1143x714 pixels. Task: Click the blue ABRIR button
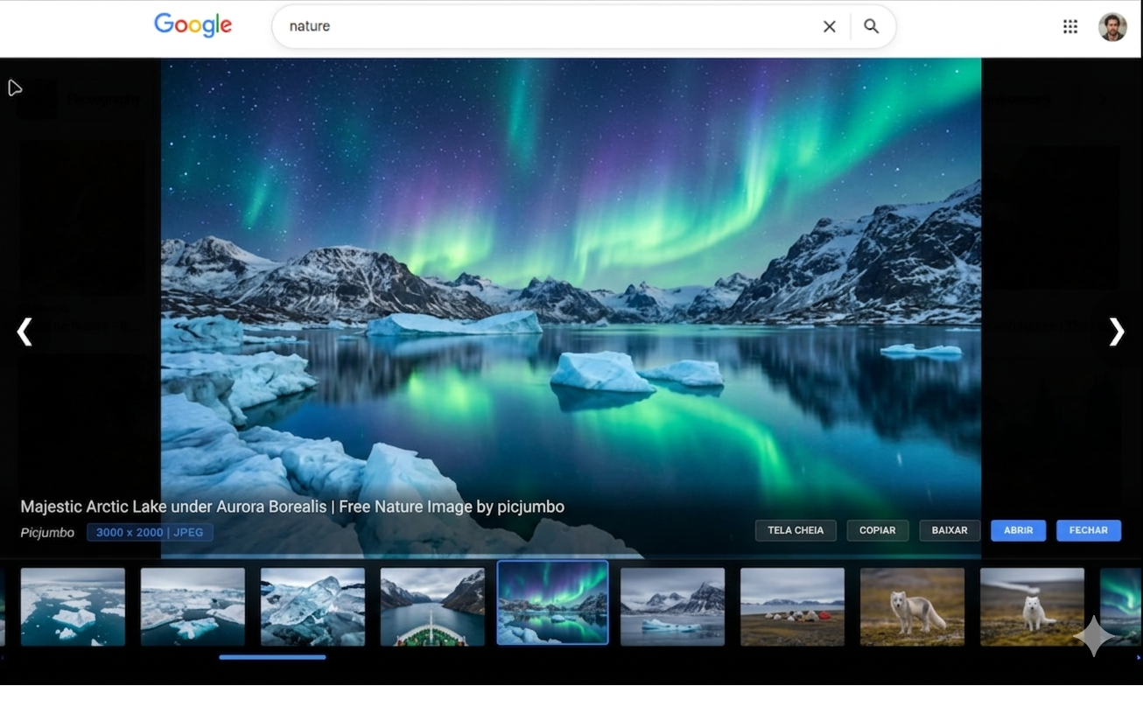pyautogui.click(x=1018, y=530)
